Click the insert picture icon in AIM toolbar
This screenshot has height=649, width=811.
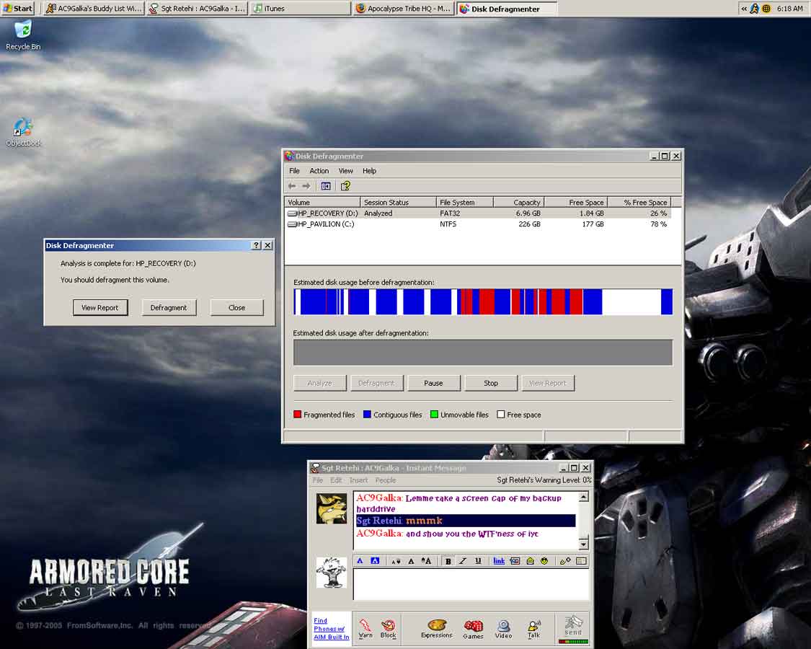click(515, 561)
